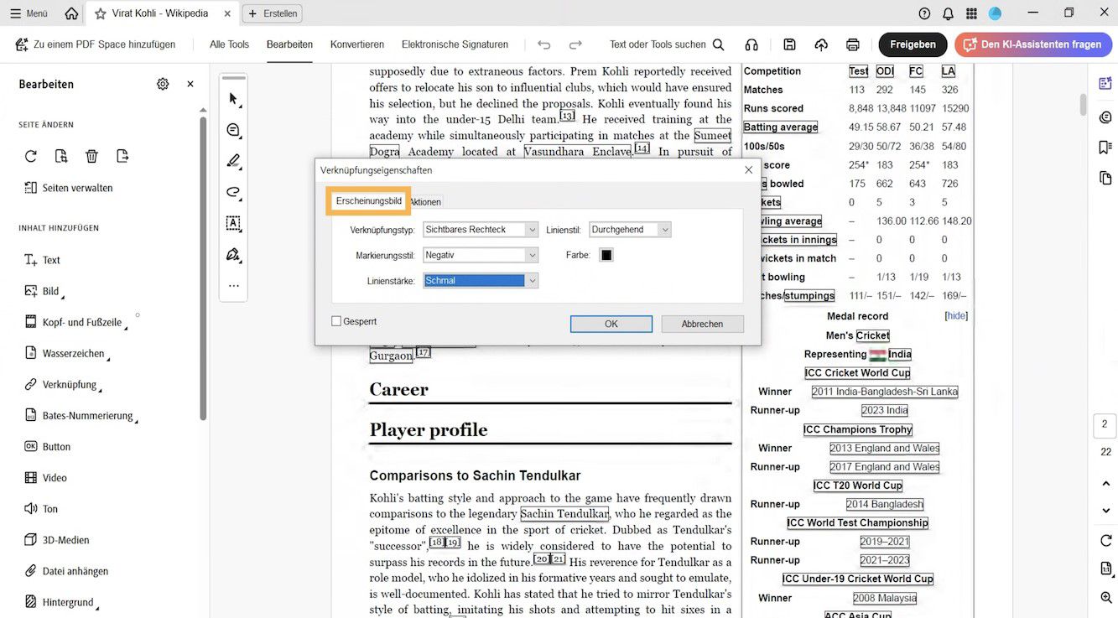Image resolution: width=1118 pixels, height=618 pixels.
Task: Click the page number 2 box
Action: click(1105, 424)
